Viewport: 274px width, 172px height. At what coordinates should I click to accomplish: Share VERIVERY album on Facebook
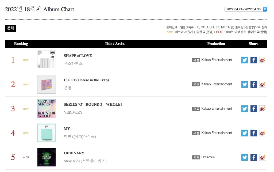(254, 109)
